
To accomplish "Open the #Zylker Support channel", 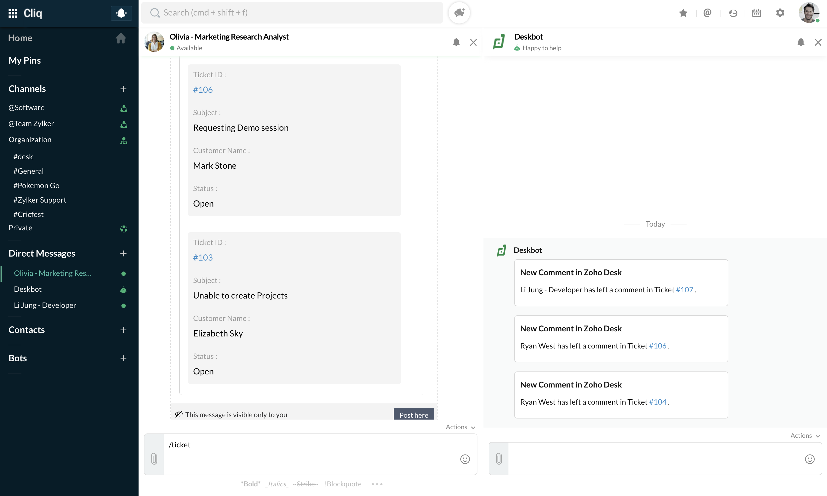I will 40,200.
